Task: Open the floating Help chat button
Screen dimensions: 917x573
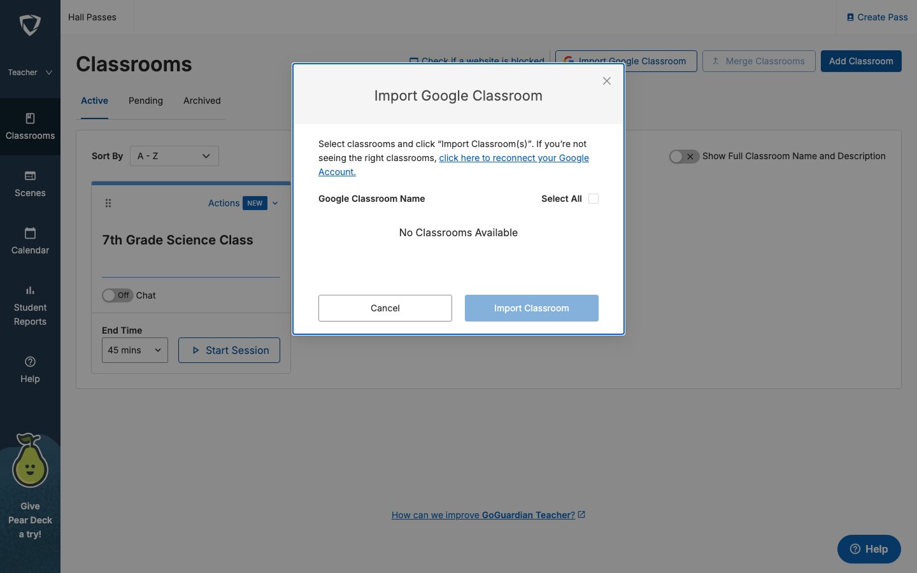Action: (x=869, y=549)
